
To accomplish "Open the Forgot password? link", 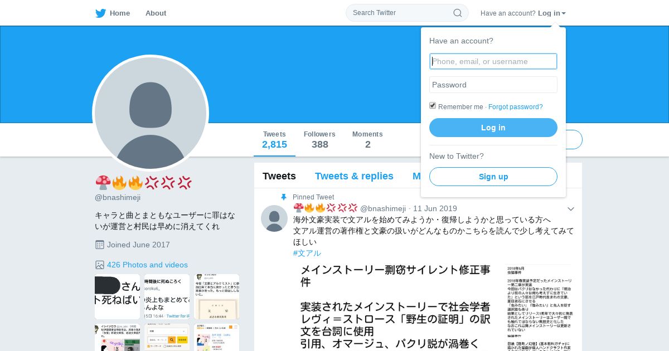I will point(516,107).
